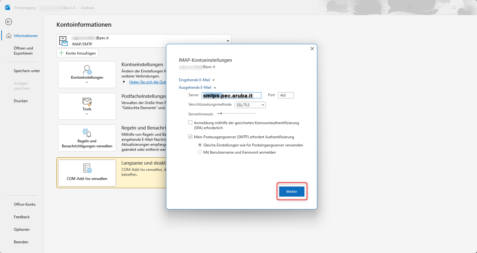Click the back arrow icon
Screen dimensions: 477x253
click(x=9, y=22)
